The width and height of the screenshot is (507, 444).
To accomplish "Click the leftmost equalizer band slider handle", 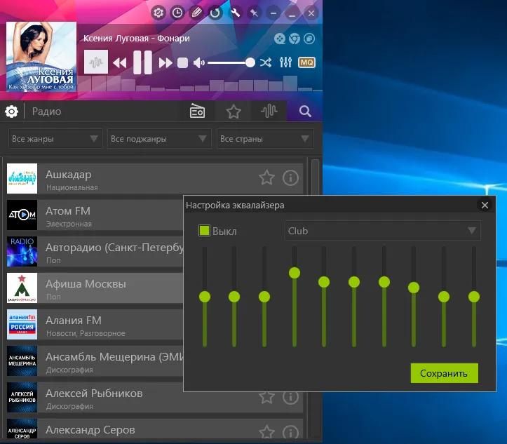I will coord(205,297).
